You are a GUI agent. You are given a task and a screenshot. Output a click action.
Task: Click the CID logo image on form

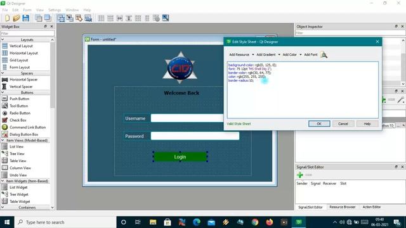180,68
